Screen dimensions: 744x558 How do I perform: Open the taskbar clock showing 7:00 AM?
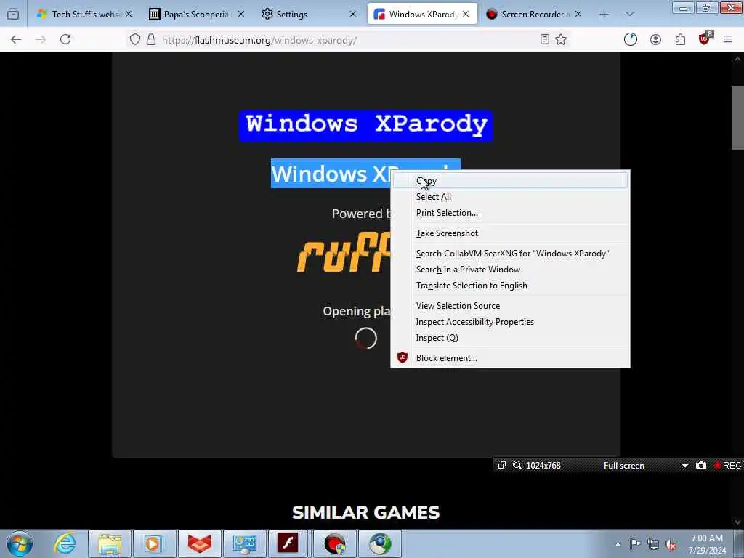[x=707, y=544]
